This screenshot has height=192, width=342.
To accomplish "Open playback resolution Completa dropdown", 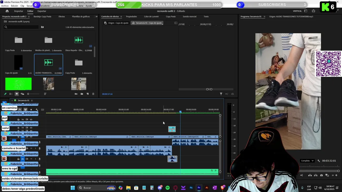I will click(307, 161).
